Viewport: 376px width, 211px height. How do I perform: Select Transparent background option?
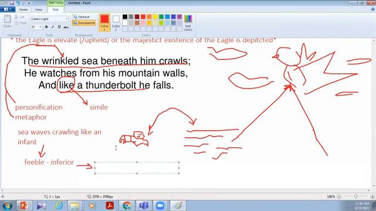pos(83,23)
